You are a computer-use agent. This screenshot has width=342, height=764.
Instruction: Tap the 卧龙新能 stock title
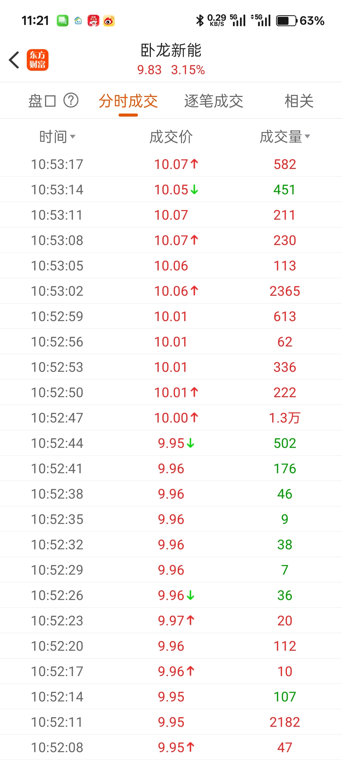click(171, 50)
